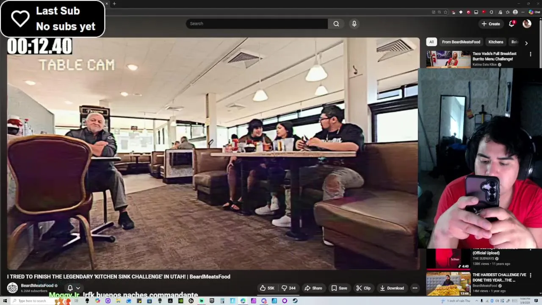Favorite this page with star icon

pos(445,12)
